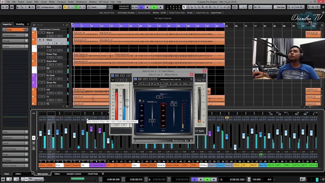Image resolution: width=325 pixels, height=183 pixels.
Task: Click tempo value 120.000 in transport bar
Action: (257, 179)
